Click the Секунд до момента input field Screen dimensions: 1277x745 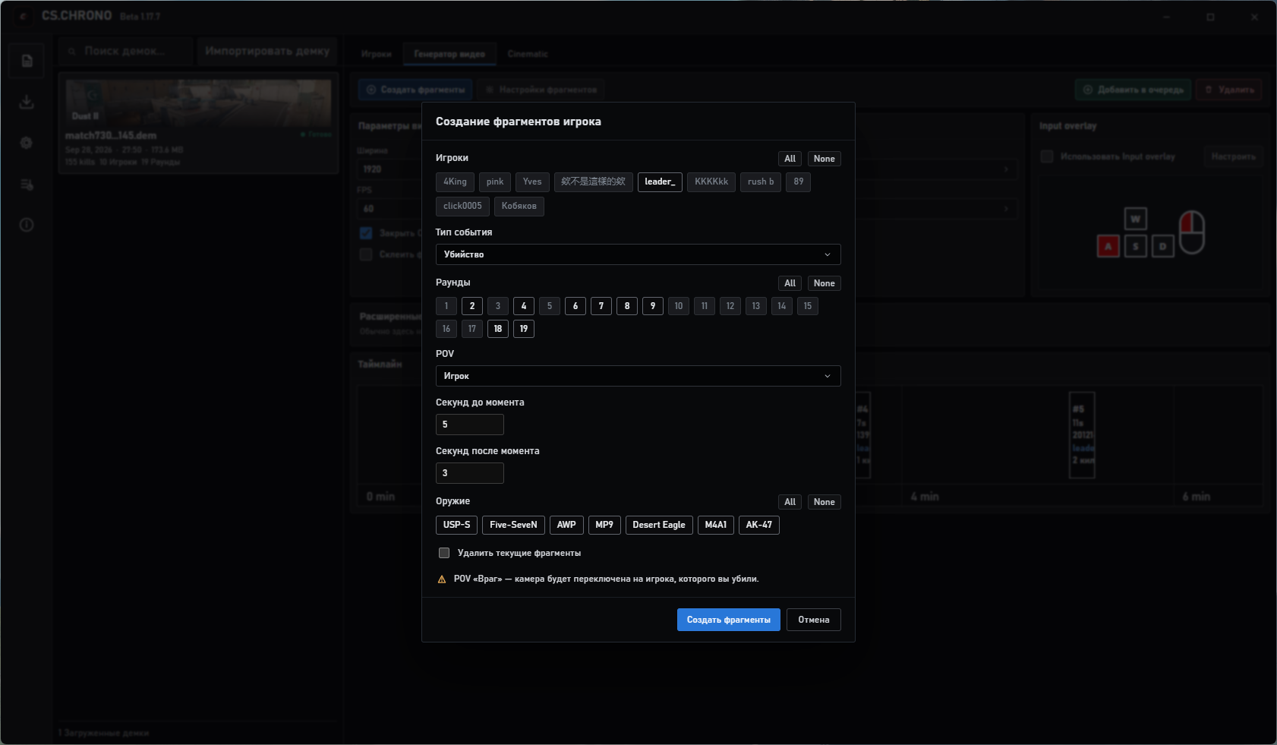point(470,425)
